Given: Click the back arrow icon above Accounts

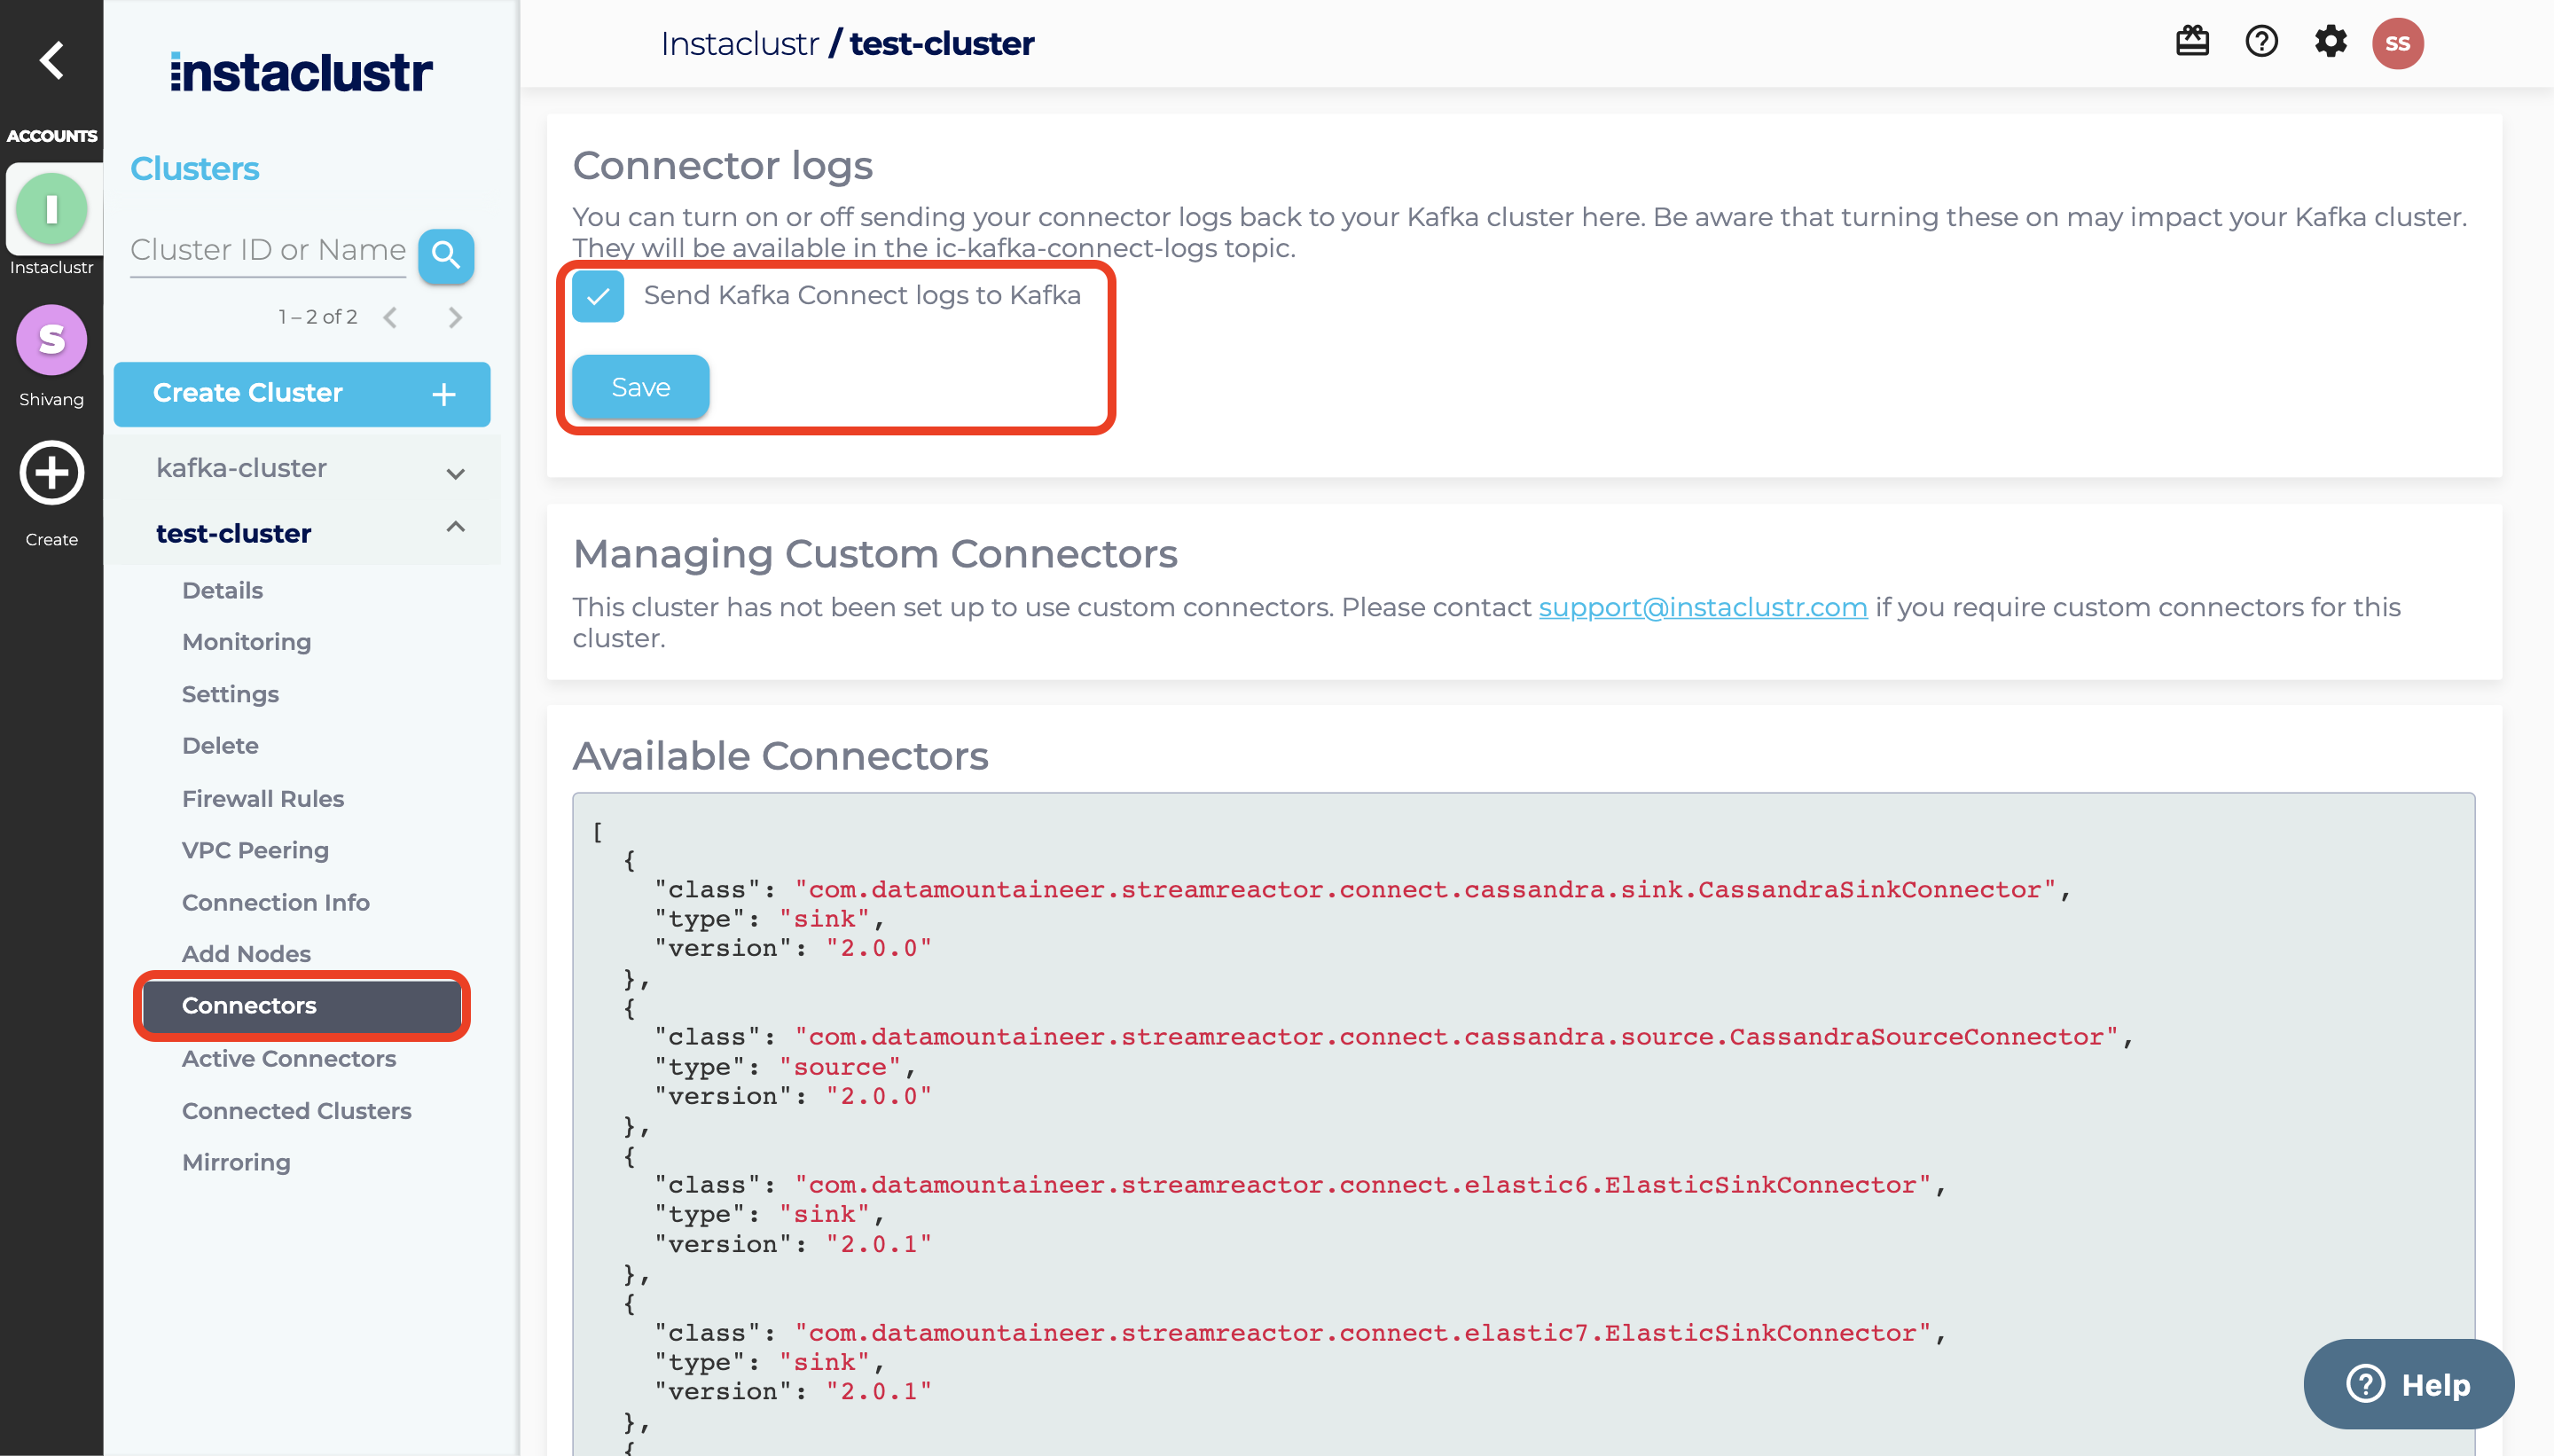Looking at the screenshot, I should click(x=52, y=60).
